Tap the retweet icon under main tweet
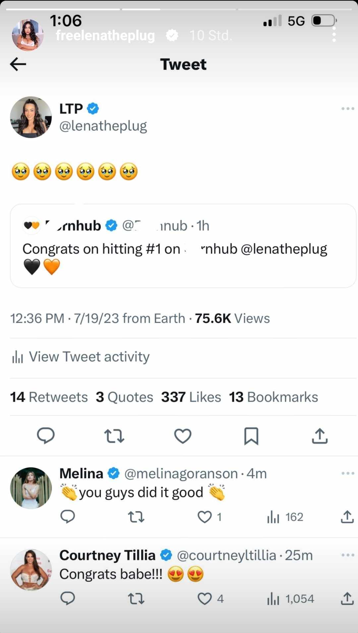This screenshot has height=633, width=358. (x=114, y=436)
